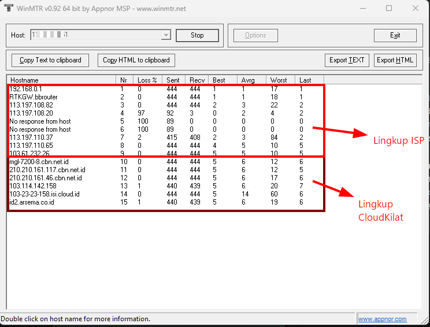Maximize the WinMTR window
Viewport: 430px width, 327px height.
[388, 8]
